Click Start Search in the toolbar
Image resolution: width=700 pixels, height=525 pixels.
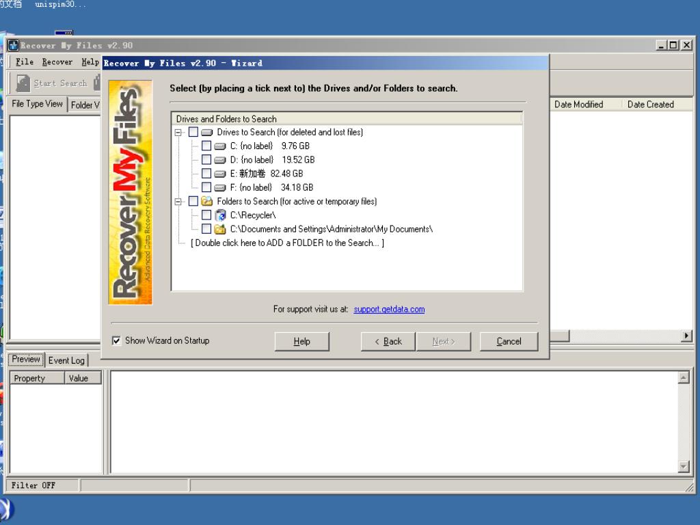(x=52, y=83)
